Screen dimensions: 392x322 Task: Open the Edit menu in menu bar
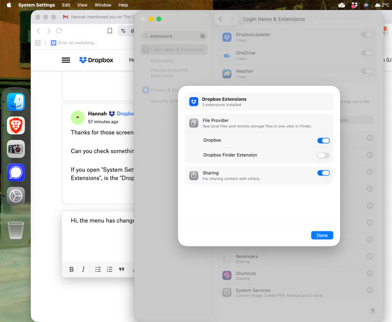(66, 5)
